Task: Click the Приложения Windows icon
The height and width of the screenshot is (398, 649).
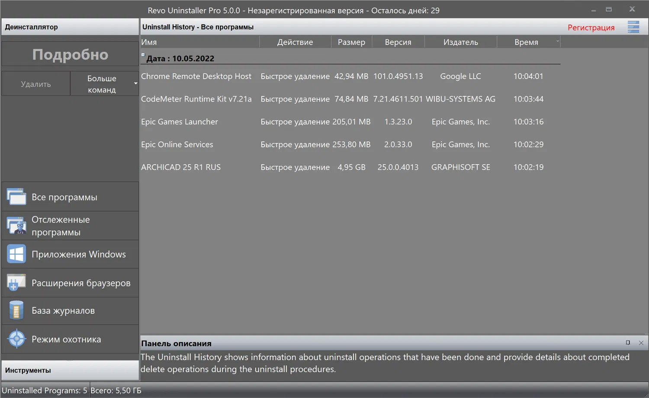Action: pyautogui.click(x=16, y=254)
